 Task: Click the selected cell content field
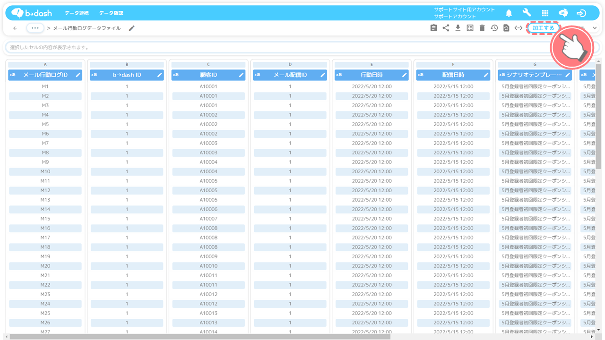click(x=302, y=48)
